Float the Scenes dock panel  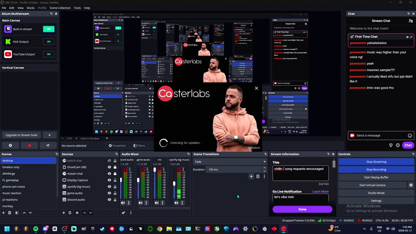click(57, 154)
